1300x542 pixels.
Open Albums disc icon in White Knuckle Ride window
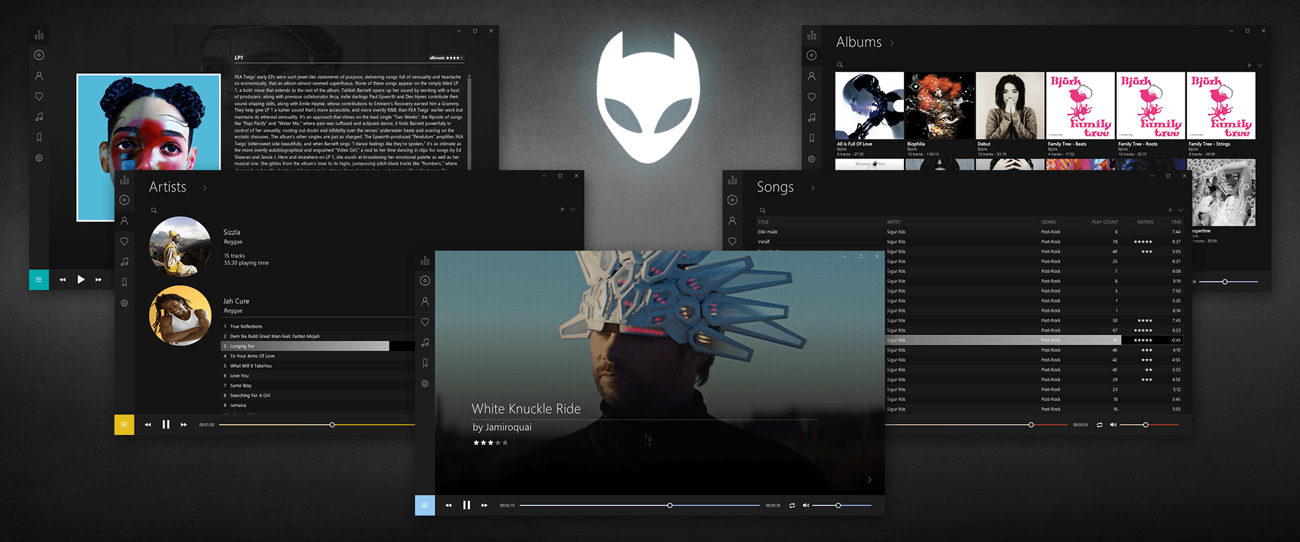(425, 280)
